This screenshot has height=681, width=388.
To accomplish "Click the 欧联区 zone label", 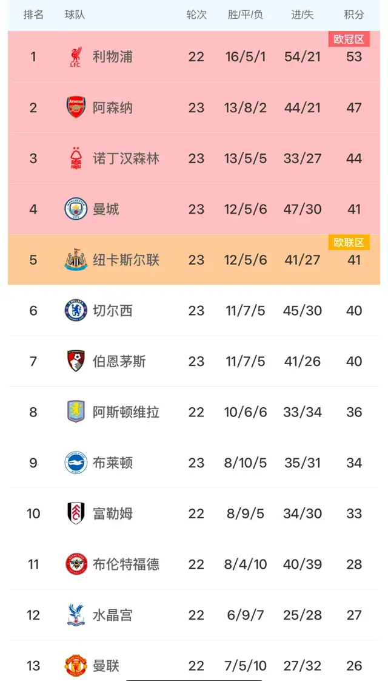I will [349, 243].
